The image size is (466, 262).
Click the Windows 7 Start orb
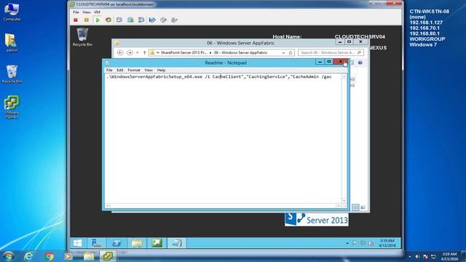pos(9,256)
